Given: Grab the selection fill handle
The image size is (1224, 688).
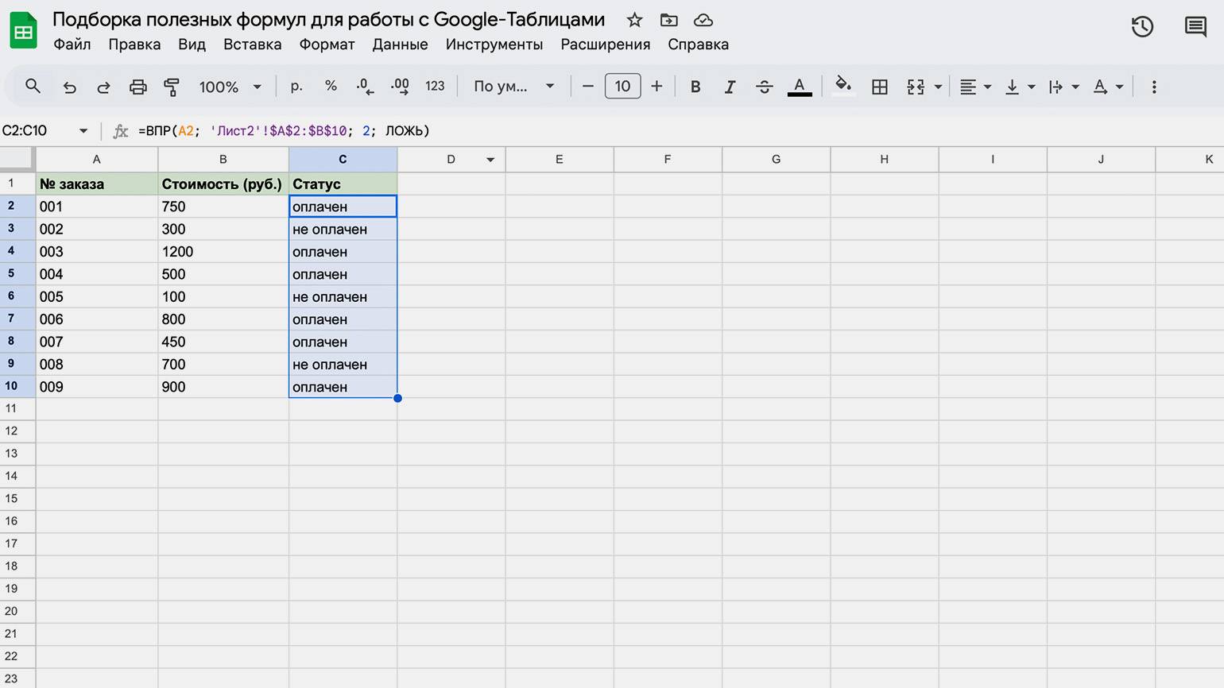Looking at the screenshot, I should tap(397, 398).
